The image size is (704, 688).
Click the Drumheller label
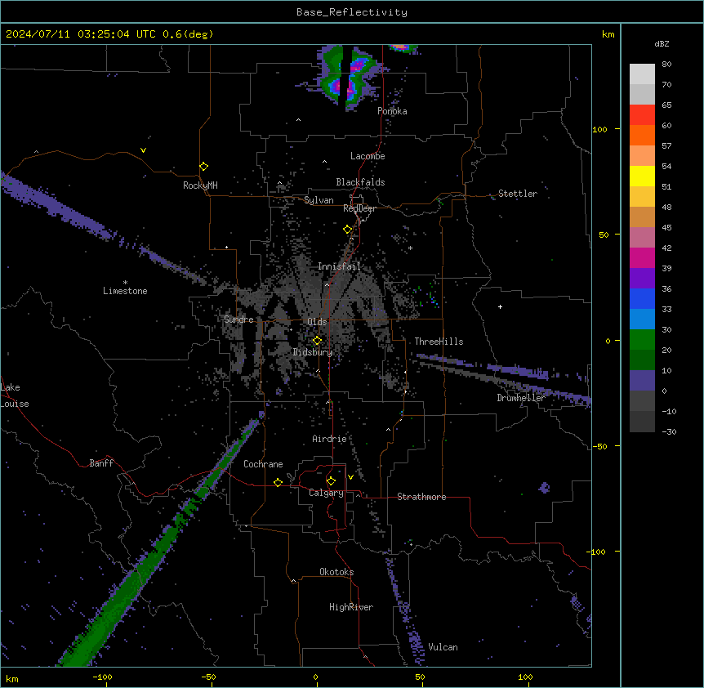pyautogui.click(x=521, y=398)
